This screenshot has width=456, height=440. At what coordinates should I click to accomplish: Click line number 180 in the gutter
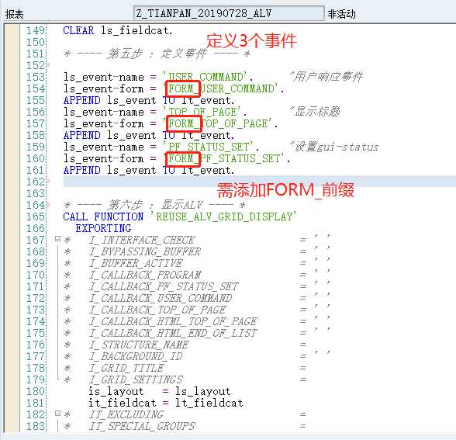pos(36,391)
